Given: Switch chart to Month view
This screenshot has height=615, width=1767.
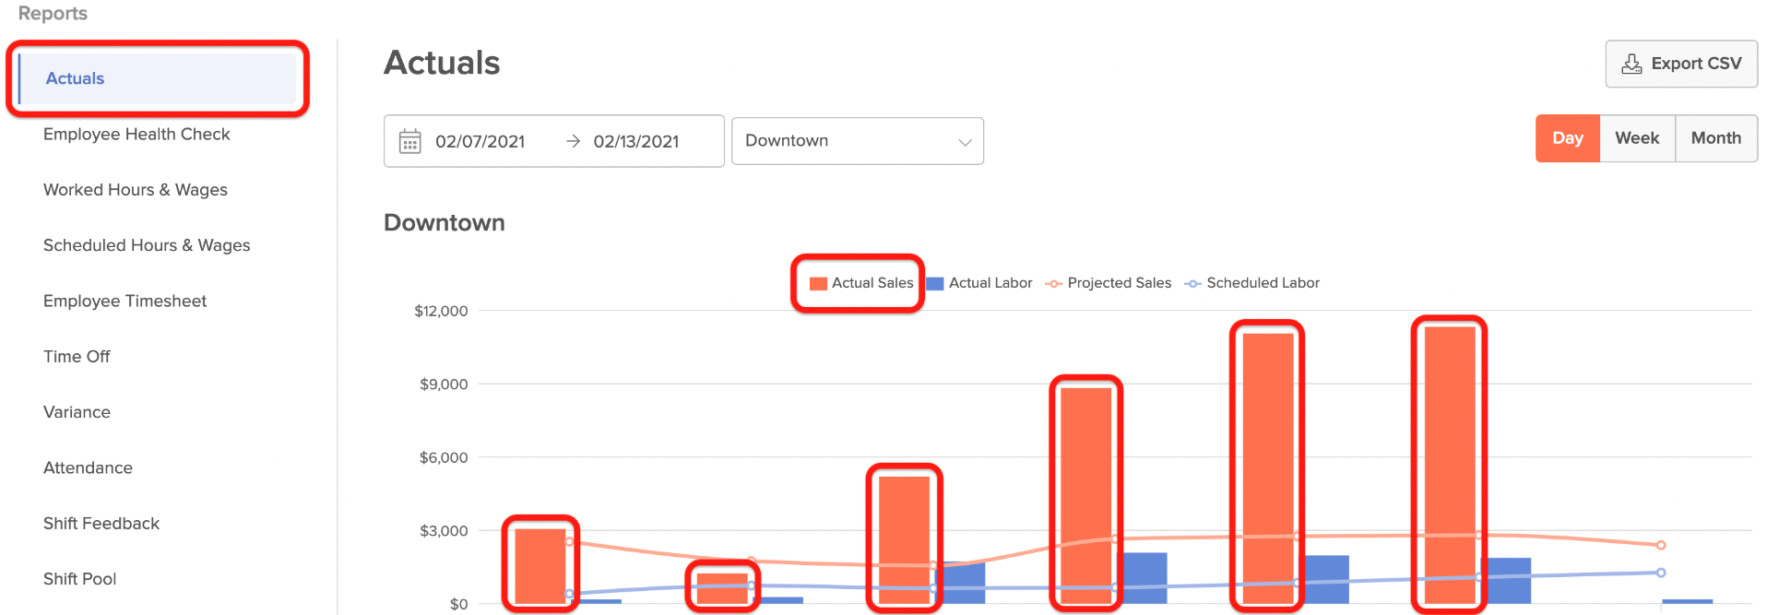Looking at the screenshot, I should (1715, 138).
